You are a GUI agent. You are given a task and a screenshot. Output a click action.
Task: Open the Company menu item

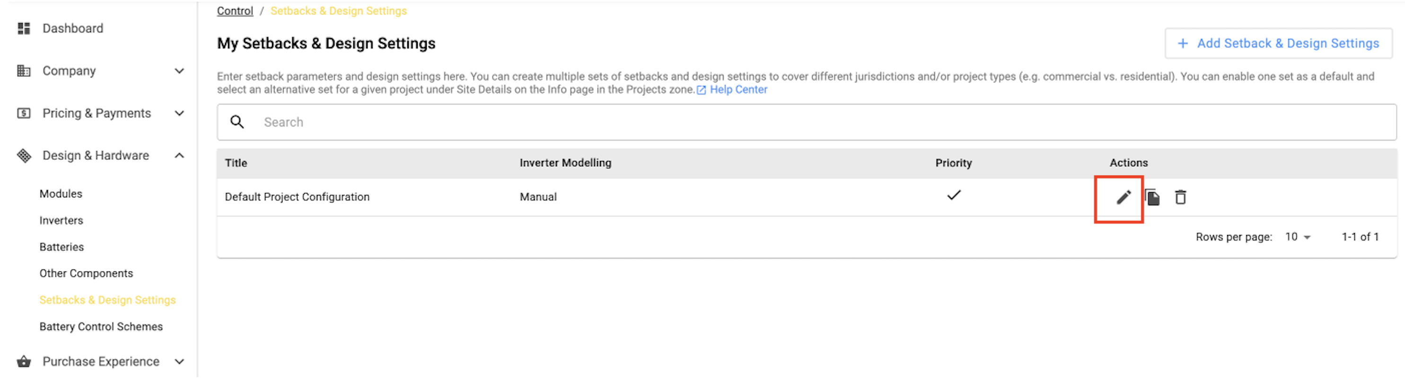pyautogui.click(x=69, y=71)
